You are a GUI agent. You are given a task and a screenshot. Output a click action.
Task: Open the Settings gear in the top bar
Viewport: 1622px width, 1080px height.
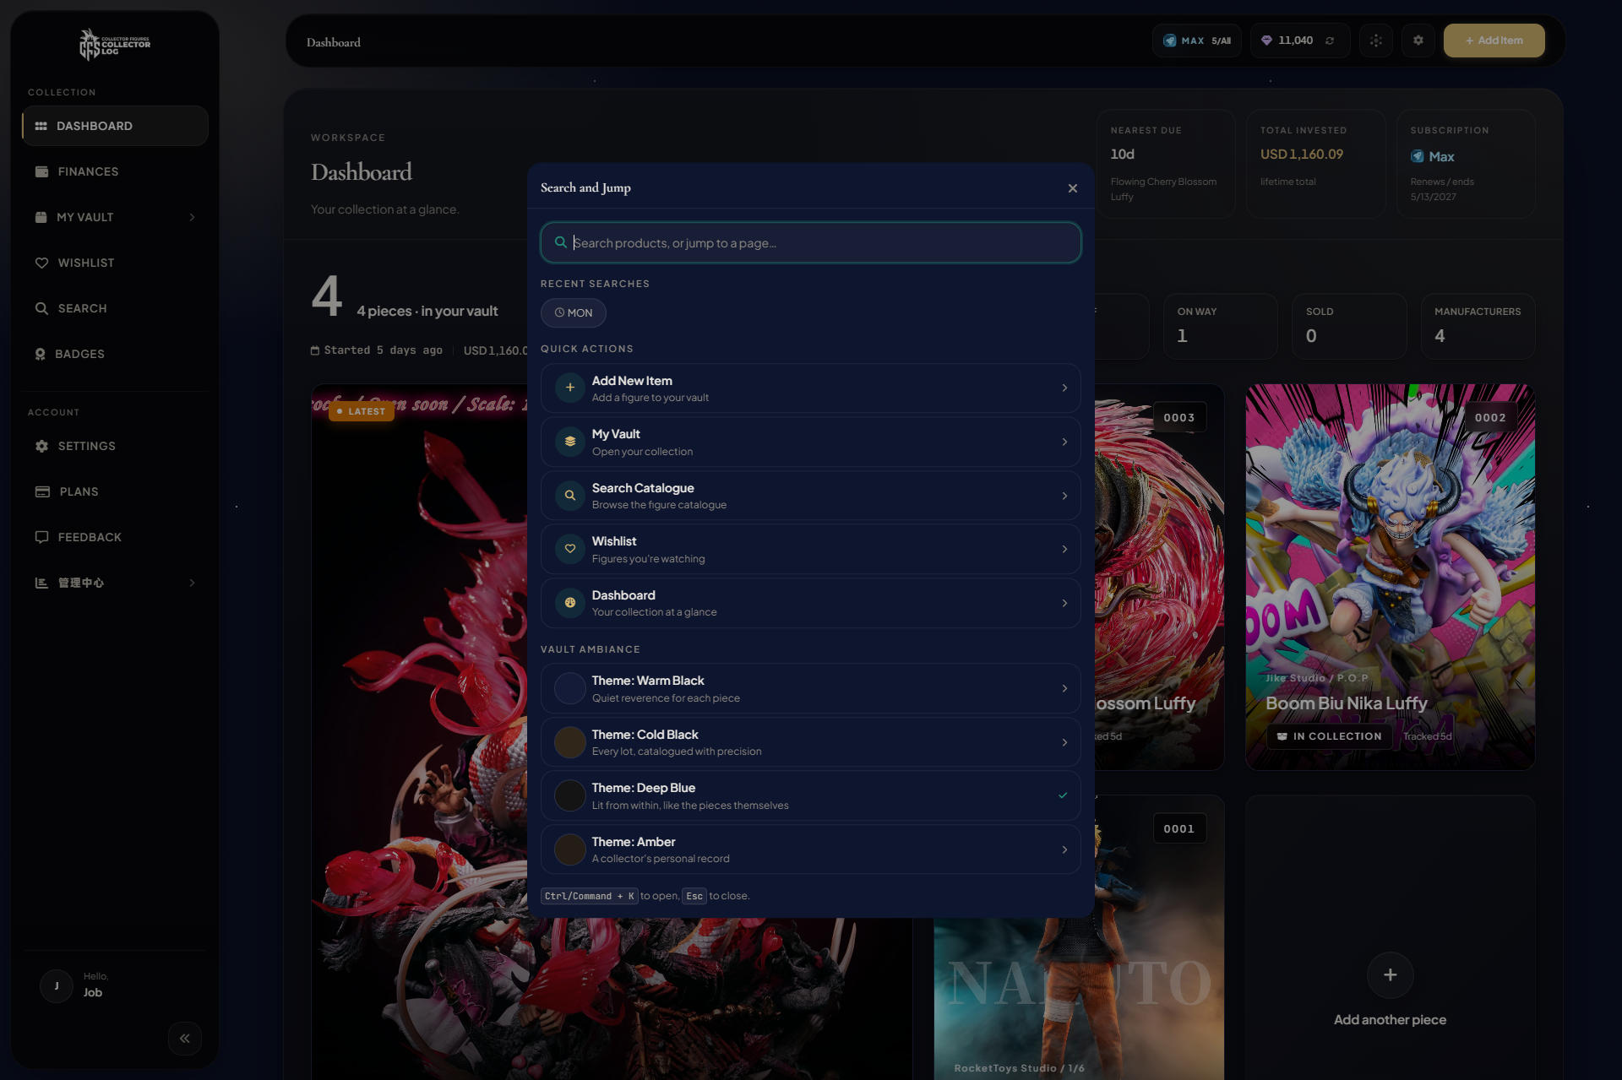click(x=1418, y=40)
